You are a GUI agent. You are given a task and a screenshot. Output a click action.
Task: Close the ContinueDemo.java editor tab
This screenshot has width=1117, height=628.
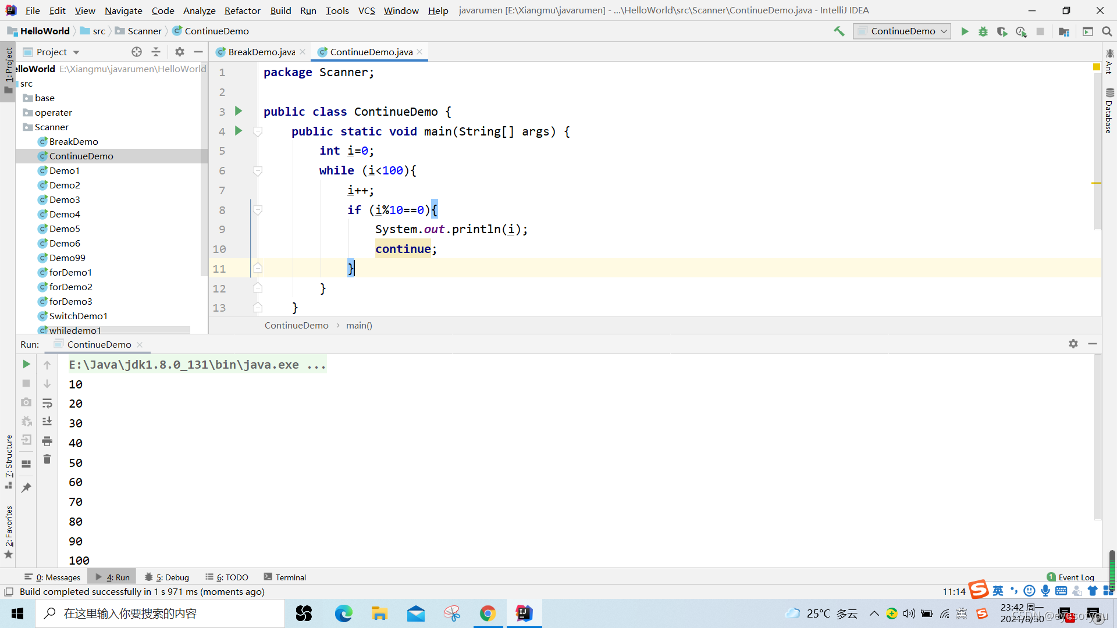tap(419, 52)
